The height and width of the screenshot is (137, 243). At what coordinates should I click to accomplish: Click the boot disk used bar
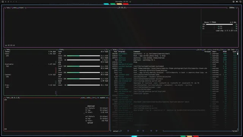[84, 85]
